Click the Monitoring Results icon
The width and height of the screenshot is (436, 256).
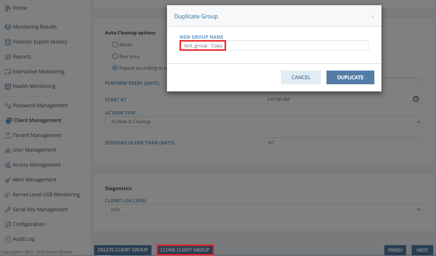[x=8, y=27]
